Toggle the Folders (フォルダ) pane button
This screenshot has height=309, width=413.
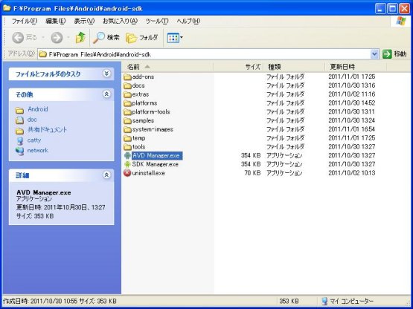(x=142, y=38)
